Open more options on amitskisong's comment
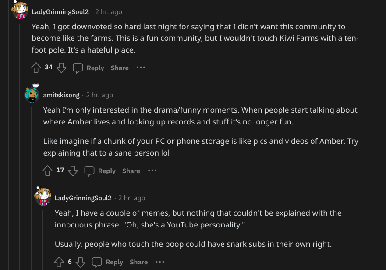The height and width of the screenshot is (270, 386). pos(152,171)
